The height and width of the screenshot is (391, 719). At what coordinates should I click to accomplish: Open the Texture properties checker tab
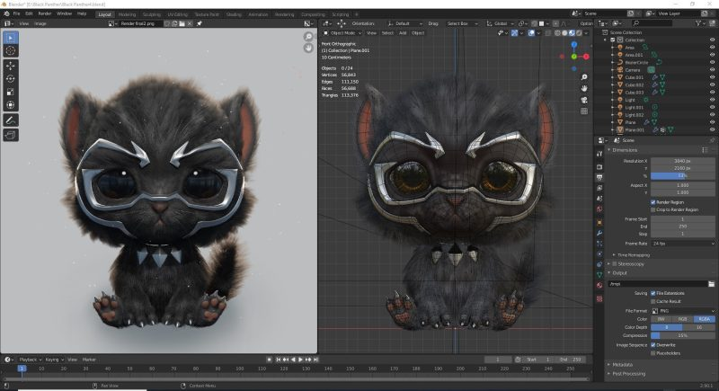pos(599,298)
